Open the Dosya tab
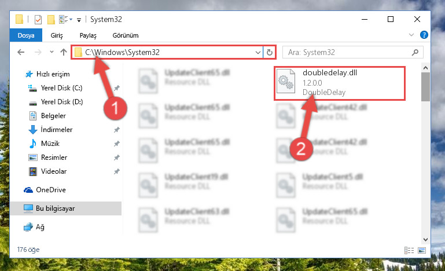 tap(26, 35)
